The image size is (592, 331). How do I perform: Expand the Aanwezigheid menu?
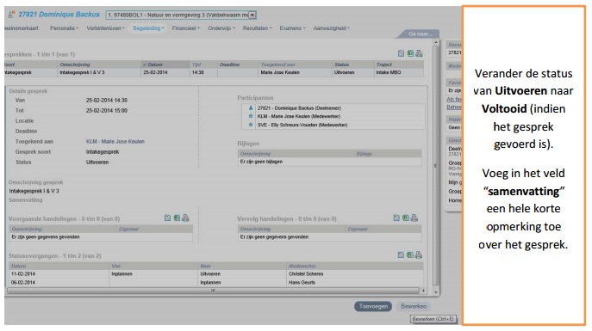pyautogui.click(x=332, y=28)
